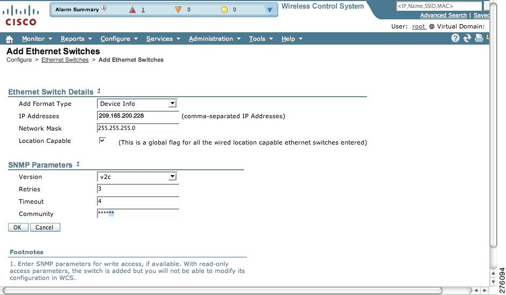The height and width of the screenshot is (295, 506).
Task: Click the vertical scrollbar down arrow
Action: (x=494, y=282)
